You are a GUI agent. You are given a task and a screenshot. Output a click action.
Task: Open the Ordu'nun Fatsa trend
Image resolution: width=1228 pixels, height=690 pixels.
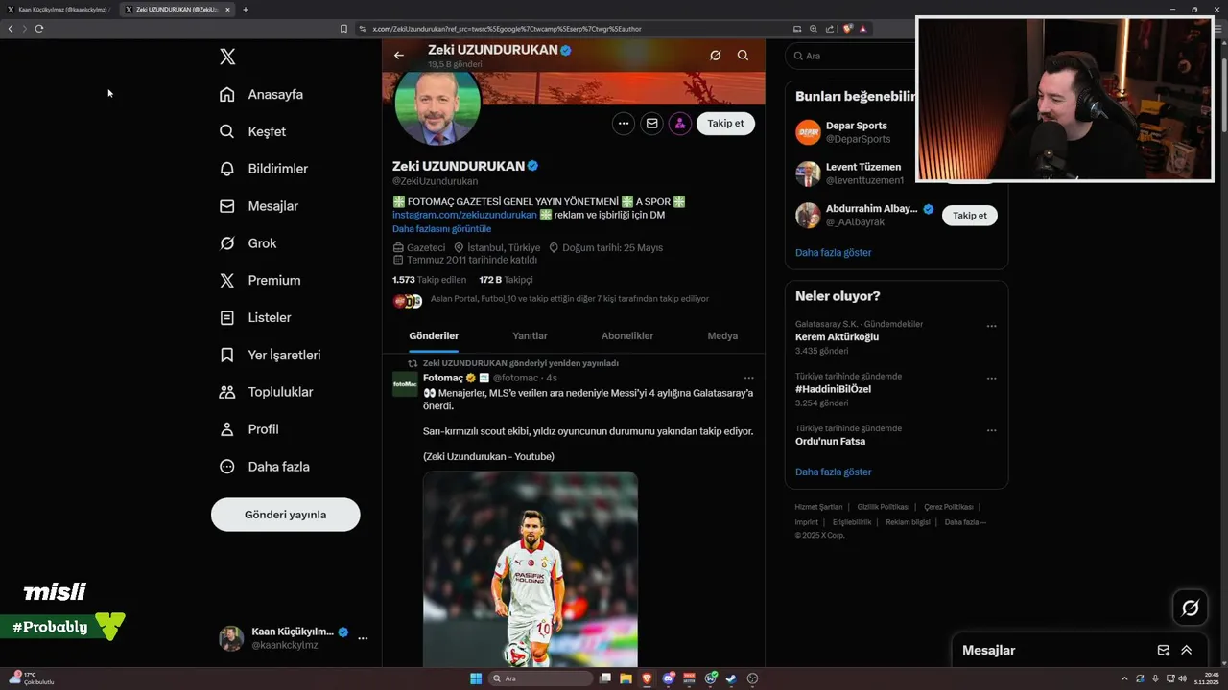tap(830, 442)
